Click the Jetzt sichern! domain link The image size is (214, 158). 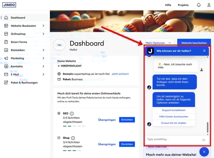[x=120, y=74]
